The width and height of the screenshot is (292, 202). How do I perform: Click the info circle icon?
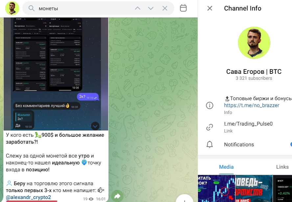pos(209,105)
